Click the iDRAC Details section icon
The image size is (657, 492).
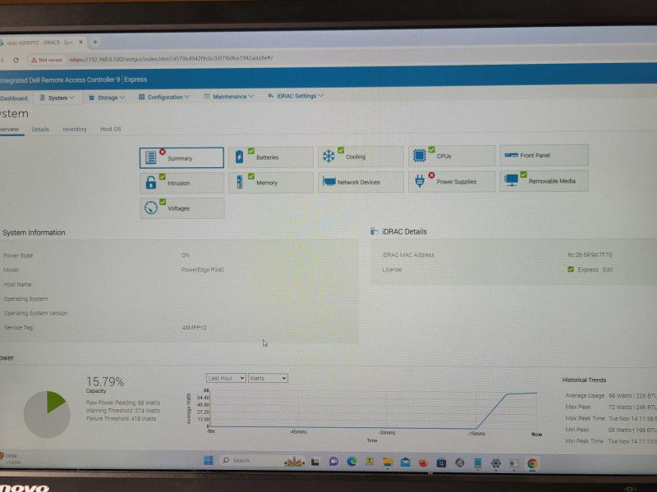coord(374,231)
